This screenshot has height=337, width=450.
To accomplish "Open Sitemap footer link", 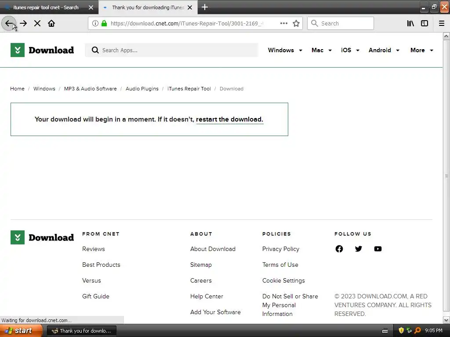I will (x=201, y=265).
